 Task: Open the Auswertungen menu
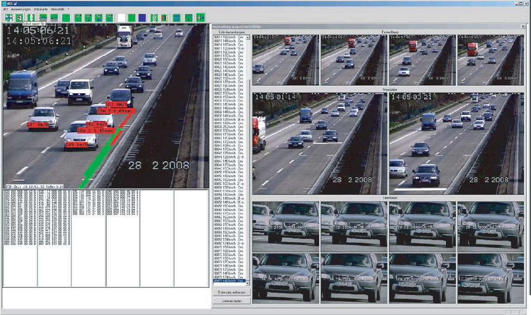click(21, 9)
